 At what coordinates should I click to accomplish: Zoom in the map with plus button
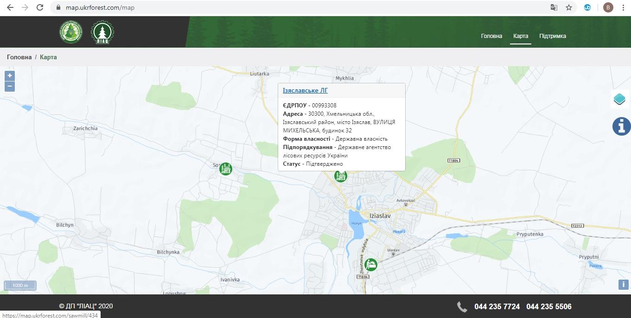point(10,75)
